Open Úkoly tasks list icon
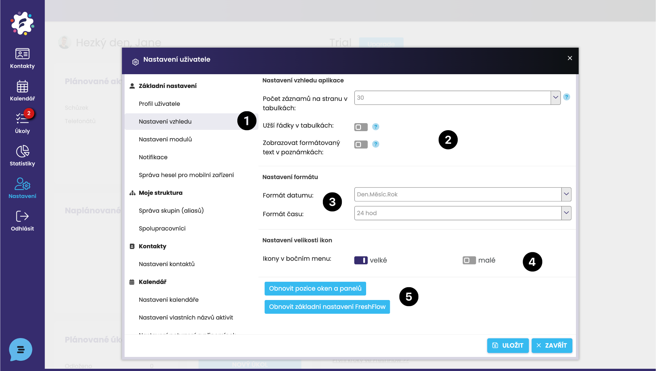The image size is (656, 371). tap(22, 119)
